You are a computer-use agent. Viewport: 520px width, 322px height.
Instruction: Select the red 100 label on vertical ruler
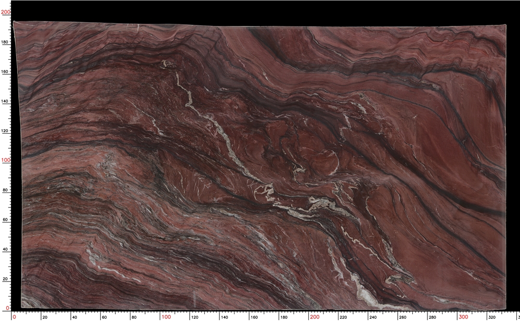6,160
